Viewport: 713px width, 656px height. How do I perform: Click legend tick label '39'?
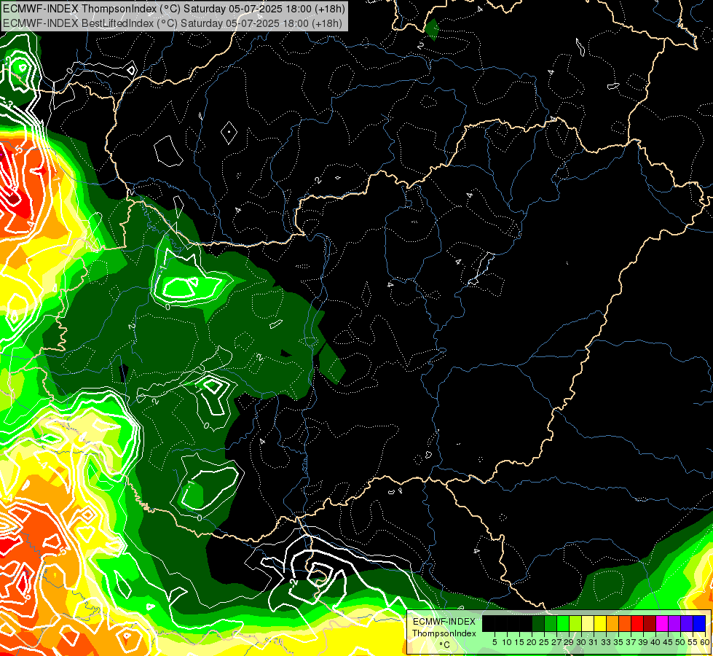tap(643, 642)
